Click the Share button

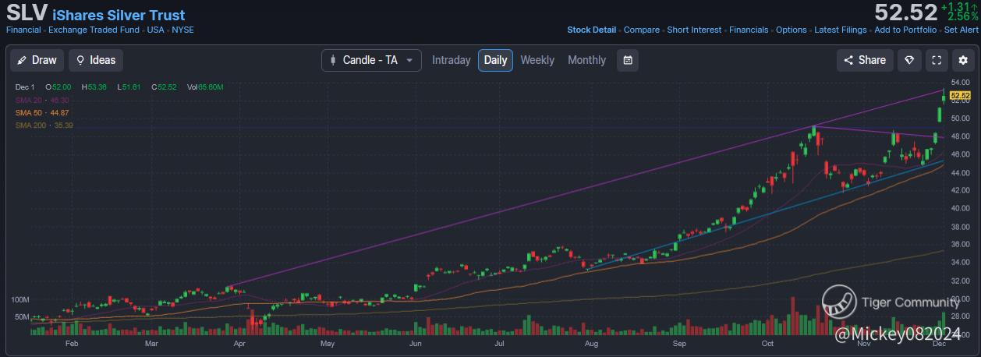(864, 60)
